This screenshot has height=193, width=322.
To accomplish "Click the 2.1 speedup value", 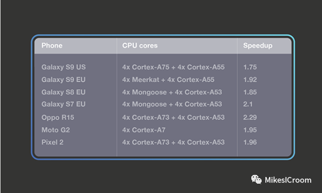I will click(x=248, y=104).
